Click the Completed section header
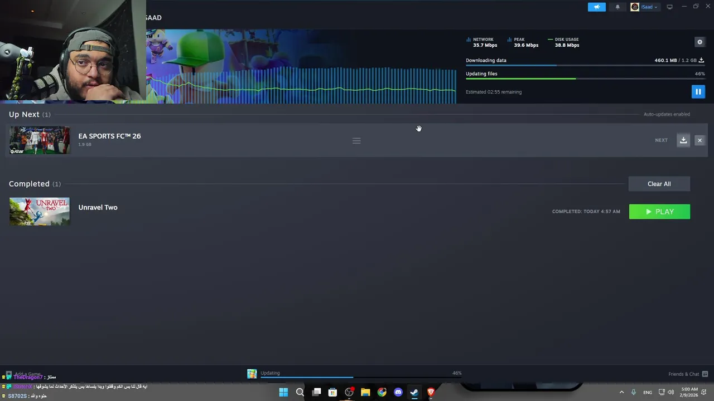 tap(35, 184)
